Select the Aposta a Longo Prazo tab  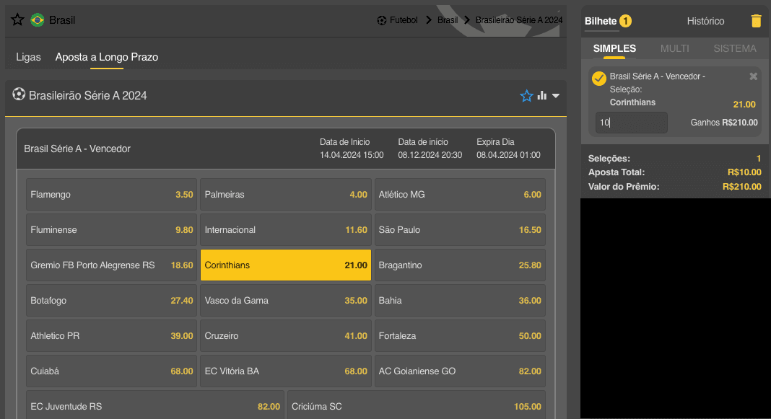tap(107, 57)
